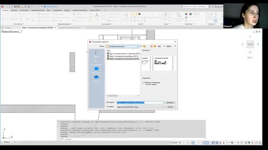The height and width of the screenshot is (150, 268).
Task: Toggle grid display in status bar
Action: 180,142
